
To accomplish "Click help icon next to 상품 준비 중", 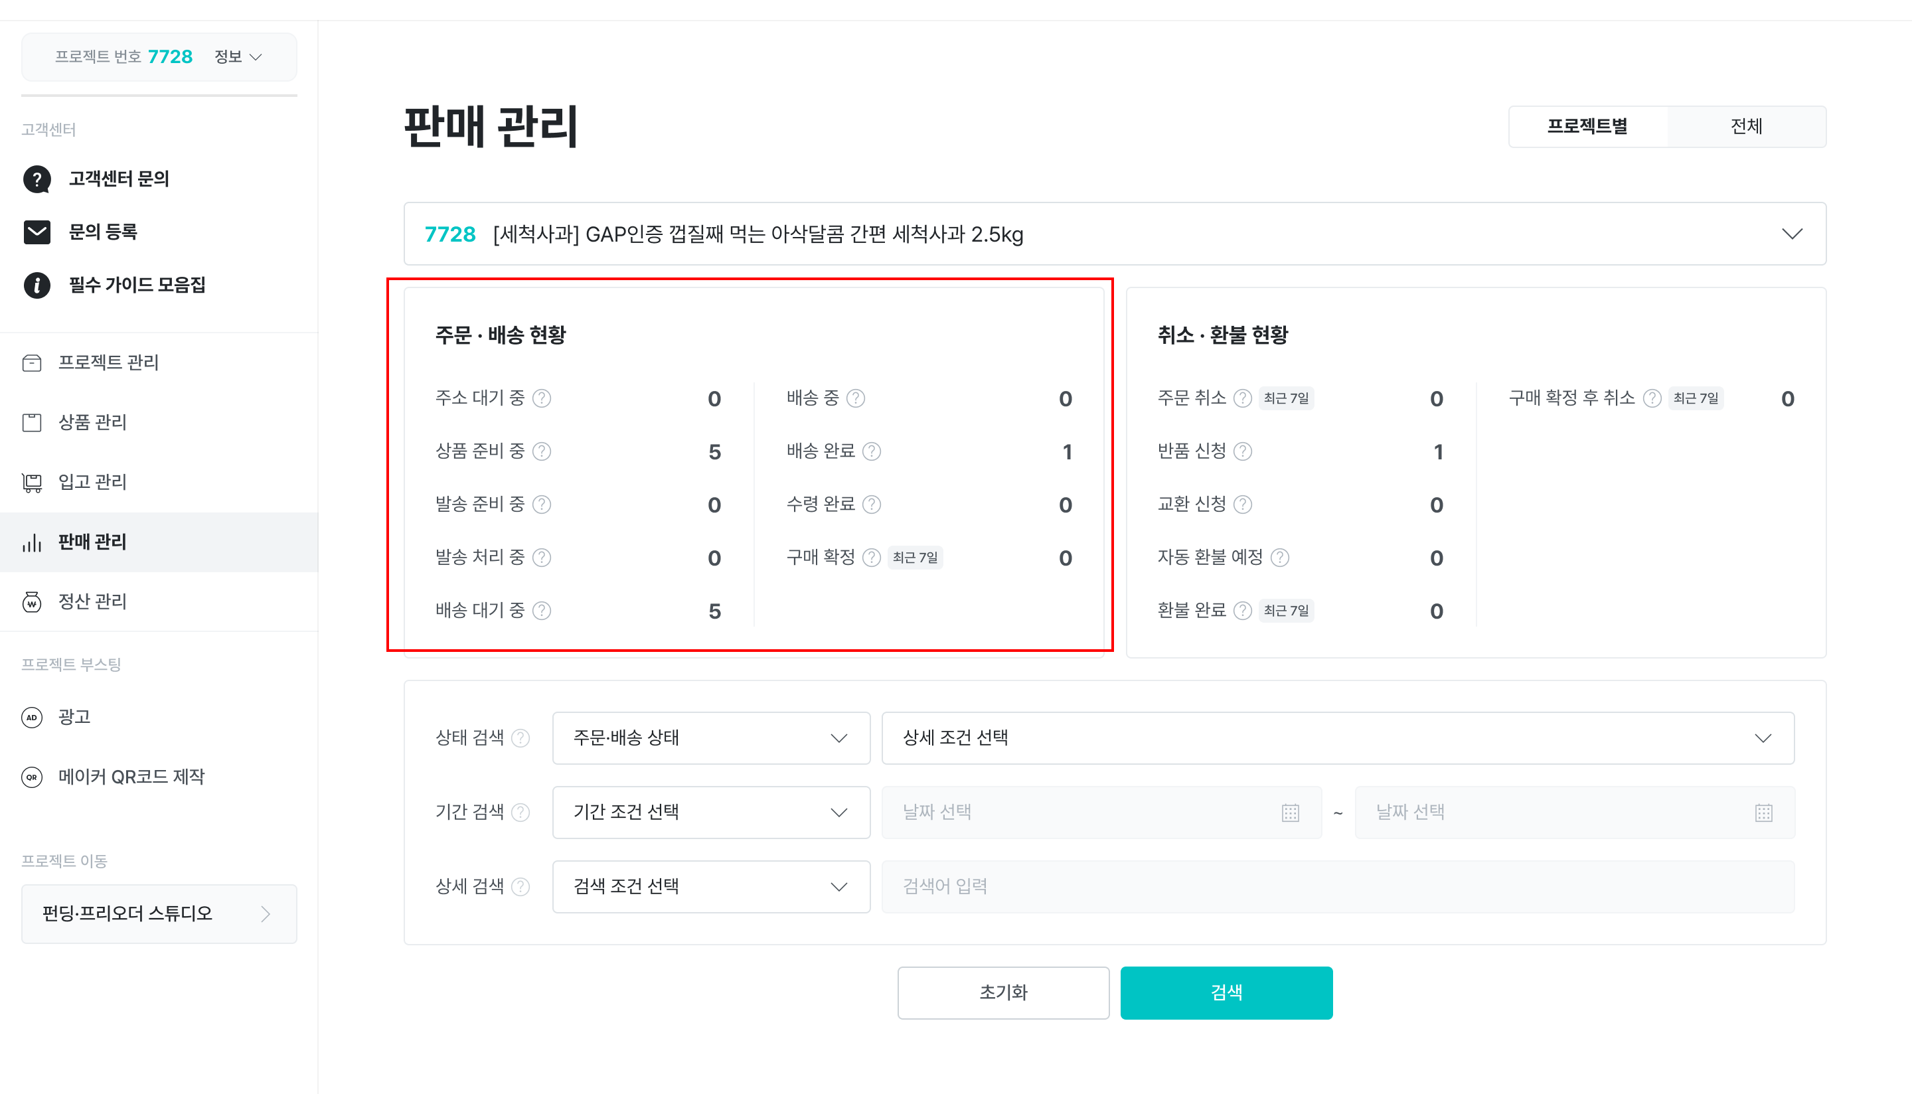I will pyautogui.click(x=542, y=451).
